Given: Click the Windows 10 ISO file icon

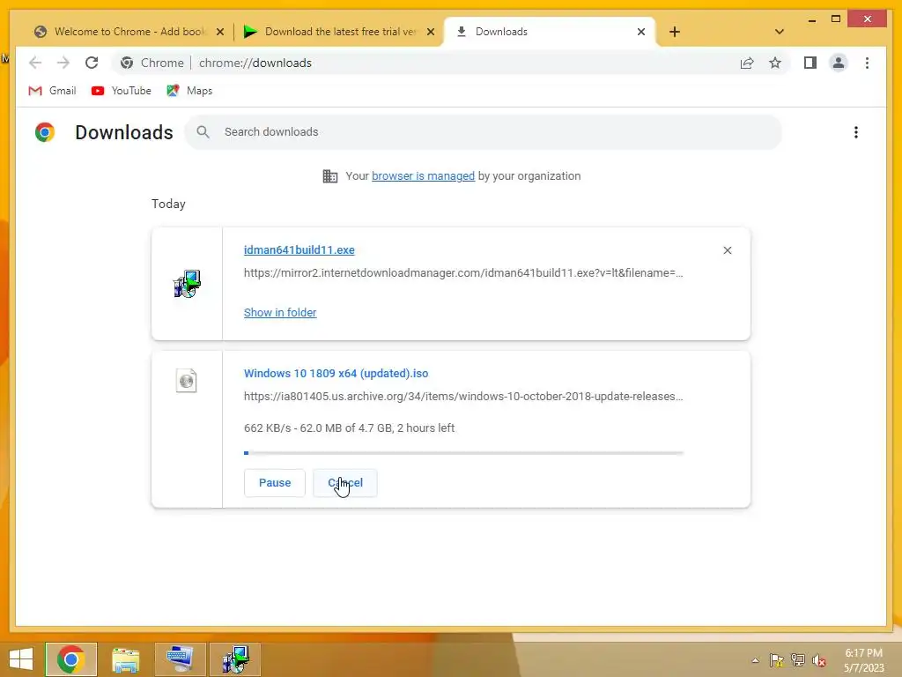Looking at the screenshot, I should point(187,381).
